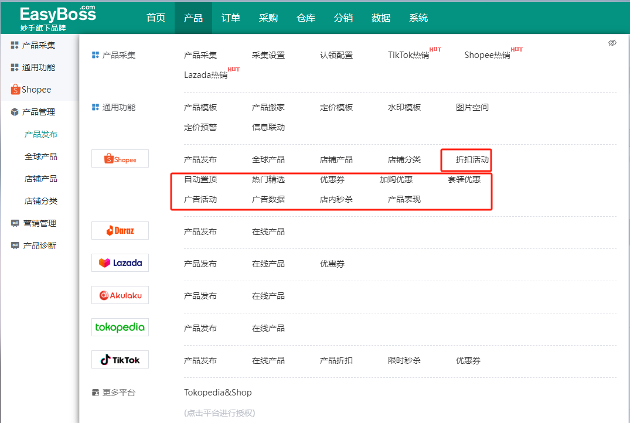Open the 产品 top menu
This screenshot has height=423, width=630.
coord(193,18)
